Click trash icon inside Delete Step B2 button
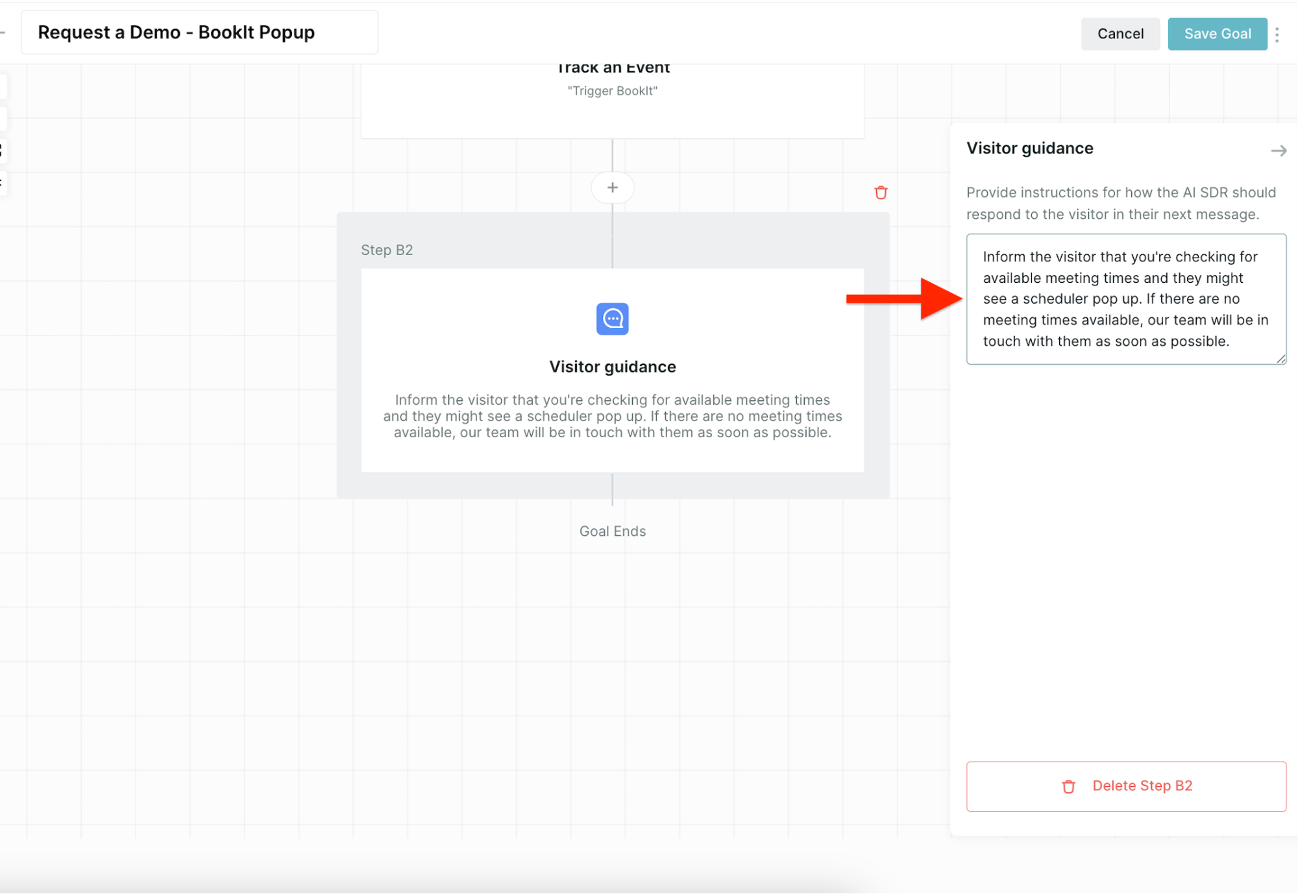1298x894 pixels. (x=1068, y=786)
